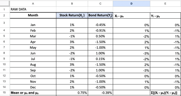Select the Σ[(Xi - μx)(Yi - μy)] cell

pyautogui.click(x=165, y=93)
